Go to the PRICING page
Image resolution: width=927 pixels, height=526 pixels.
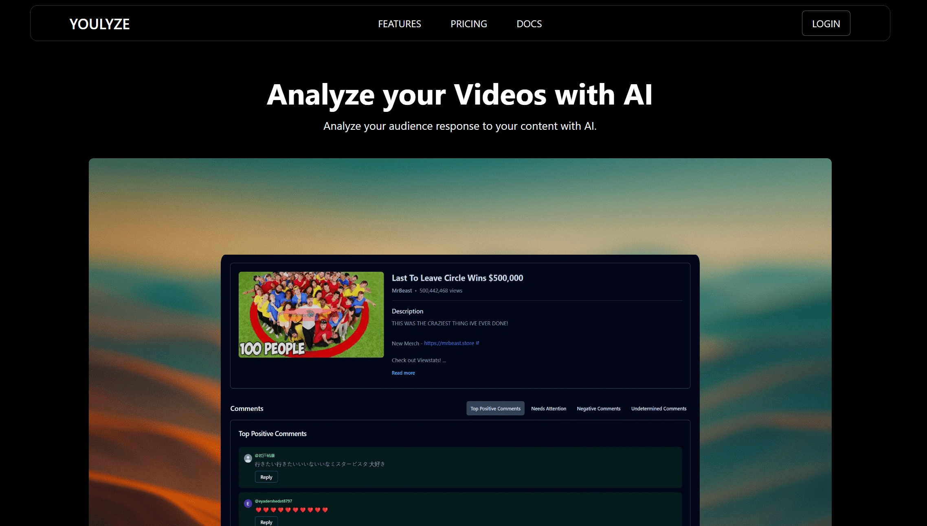(468, 24)
